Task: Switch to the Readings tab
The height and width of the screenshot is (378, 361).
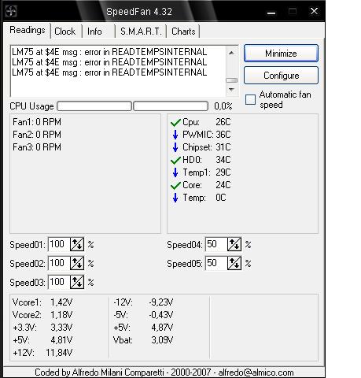Action: point(28,30)
